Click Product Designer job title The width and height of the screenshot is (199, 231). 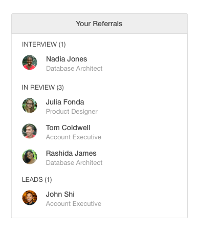72,112
